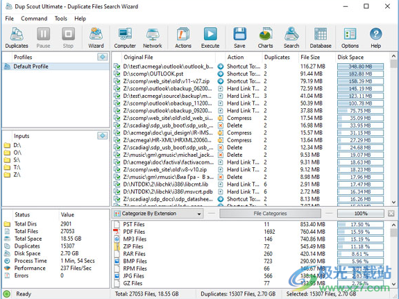Click the Compress action icon for 17.54 MB row
This screenshot has width=399, height=299.
[x=221, y=118]
